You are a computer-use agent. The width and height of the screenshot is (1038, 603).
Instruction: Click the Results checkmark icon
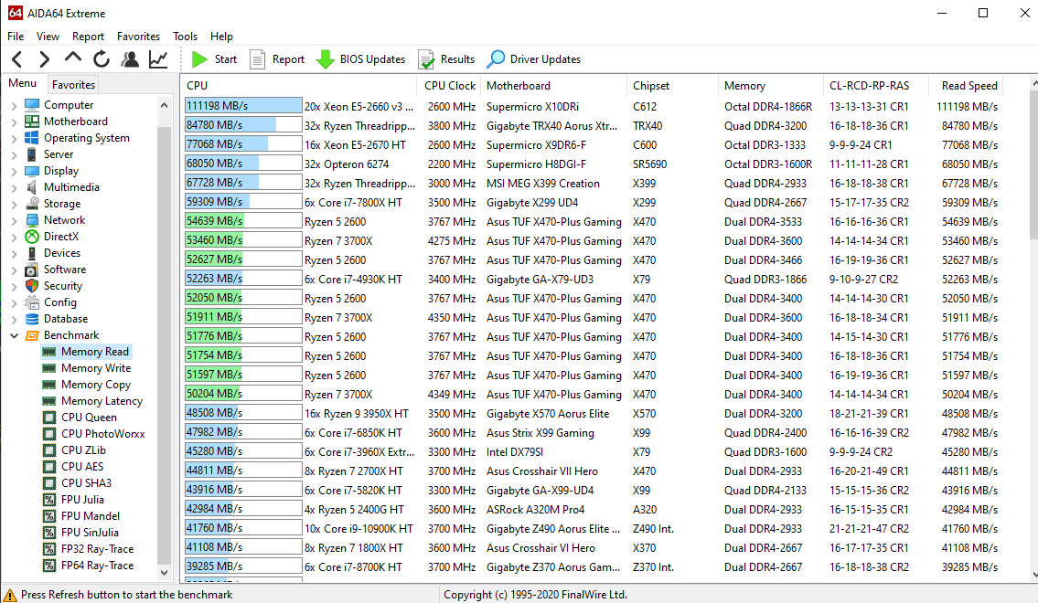point(426,59)
